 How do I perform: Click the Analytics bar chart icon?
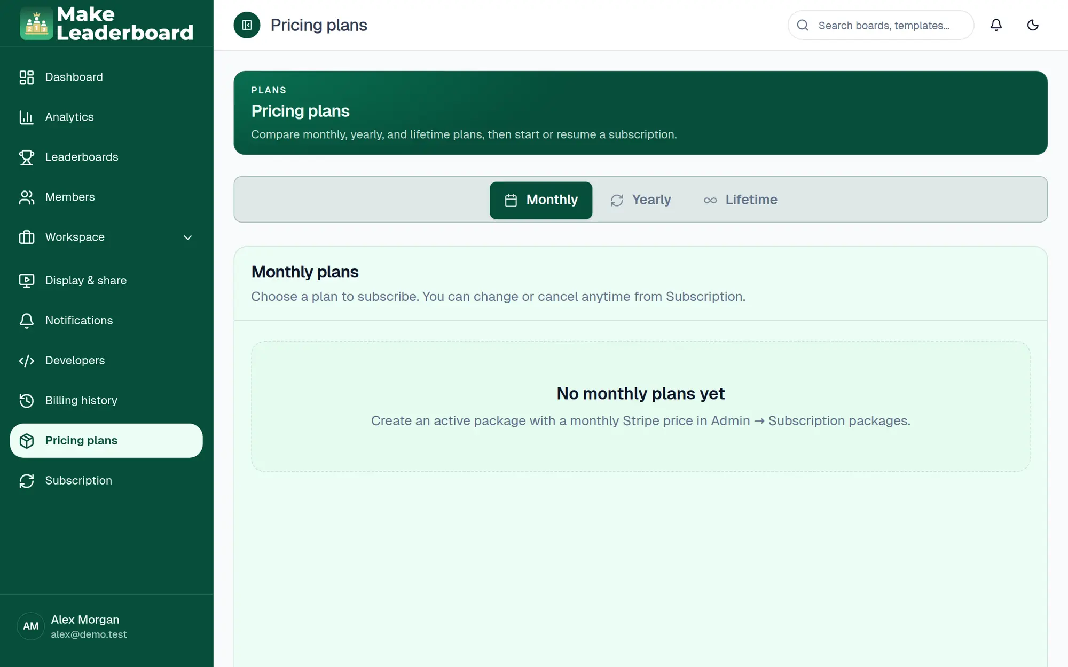[x=26, y=117]
